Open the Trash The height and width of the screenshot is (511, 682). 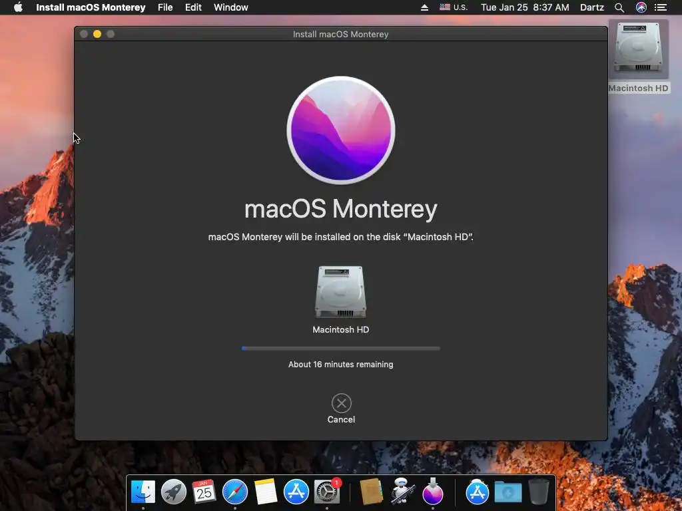pos(538,492)
